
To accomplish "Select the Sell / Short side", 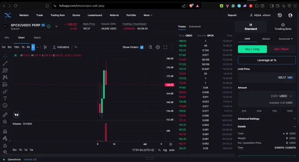I will [281, 49].
